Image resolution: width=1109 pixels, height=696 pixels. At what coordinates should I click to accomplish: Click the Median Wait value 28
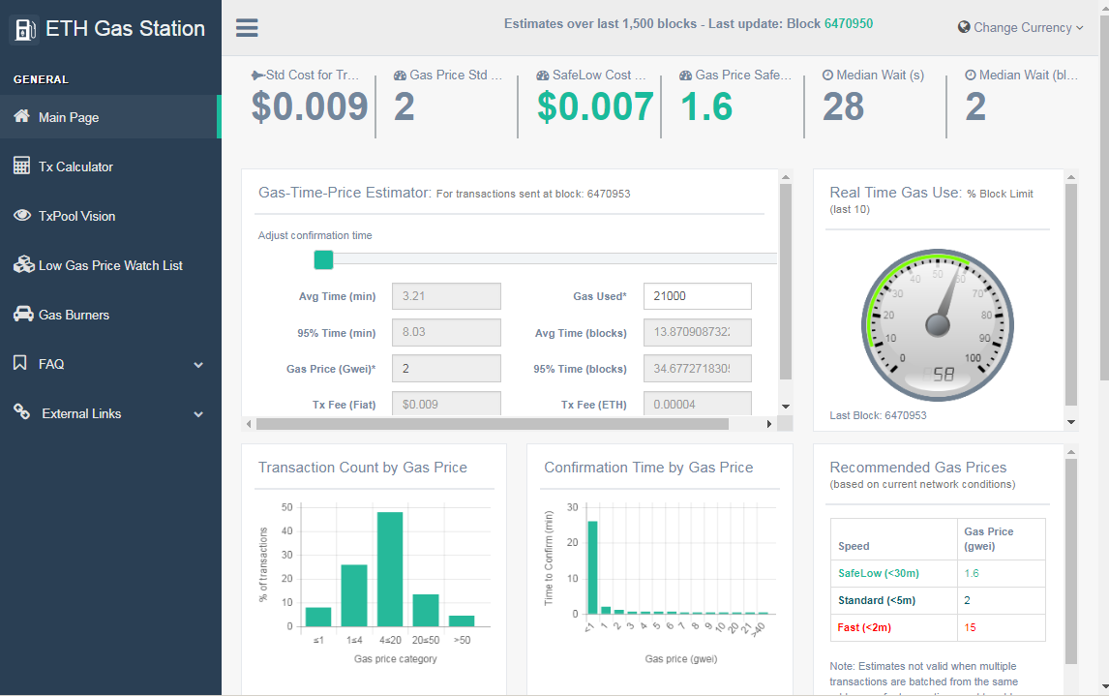(x=843, y=107)
